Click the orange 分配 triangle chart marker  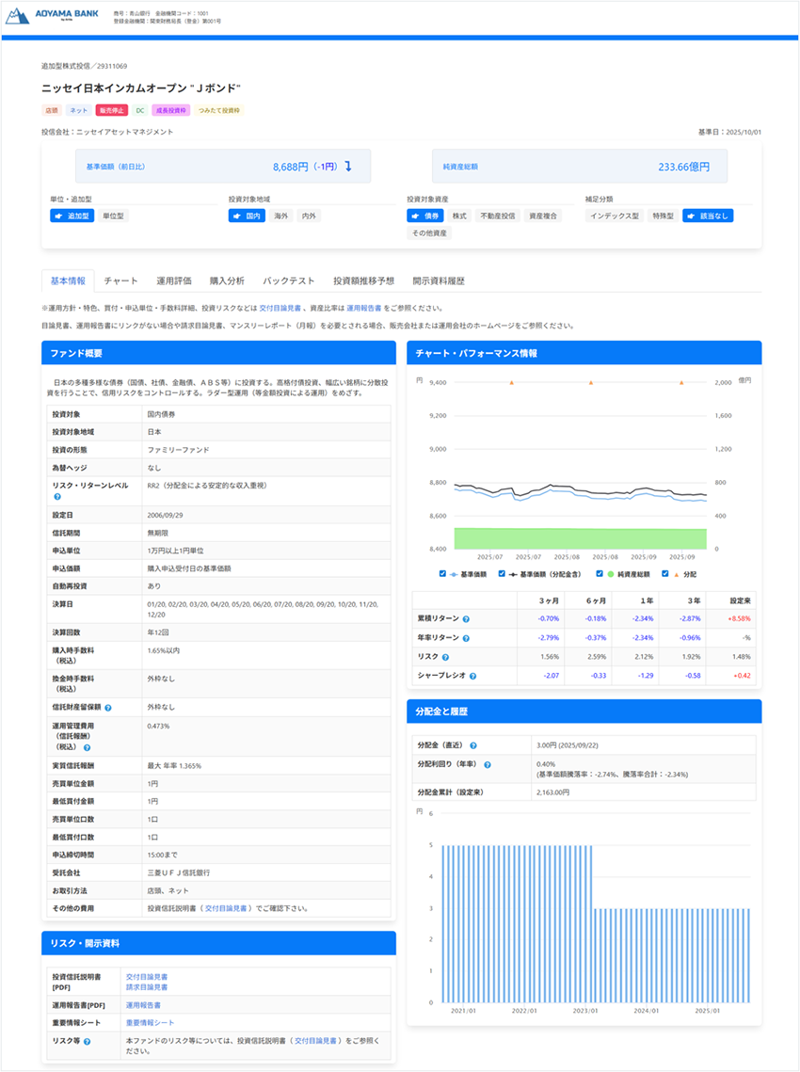click(511, 383)
